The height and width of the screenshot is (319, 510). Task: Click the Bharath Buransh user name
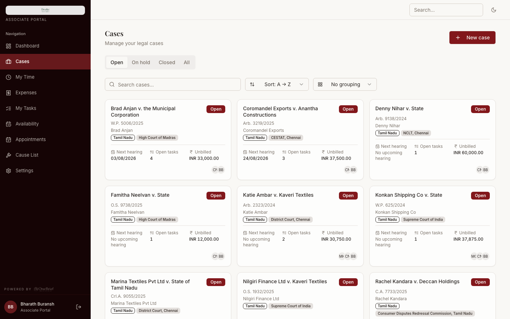tap(37, 304)
